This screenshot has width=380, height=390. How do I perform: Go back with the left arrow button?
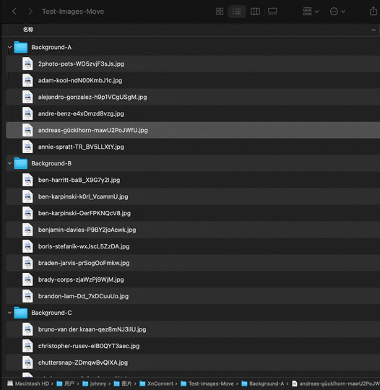(x=14, y=12)
